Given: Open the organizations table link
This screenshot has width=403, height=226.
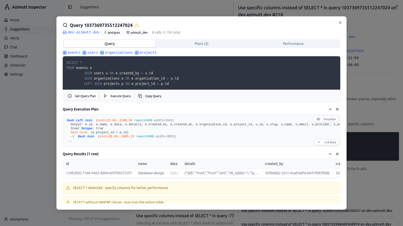Looking at the screenshot, I should point(116,53).
